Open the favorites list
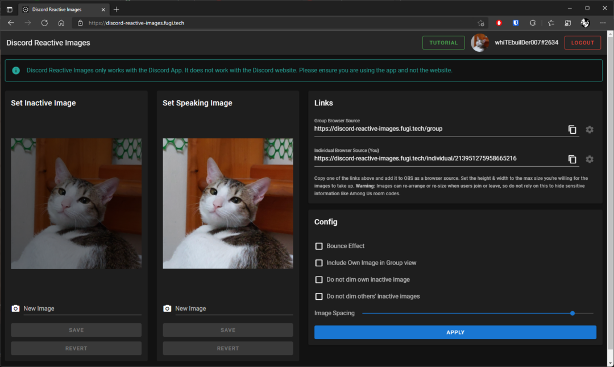 [551, 23]
